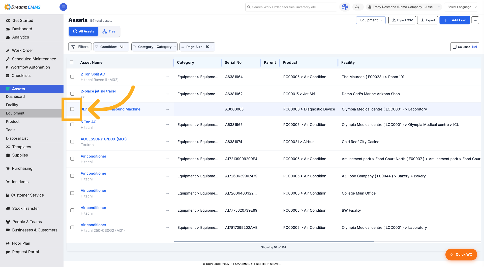Check the College Main Office row checkbox
484x267 pixels.
(72, 193)
